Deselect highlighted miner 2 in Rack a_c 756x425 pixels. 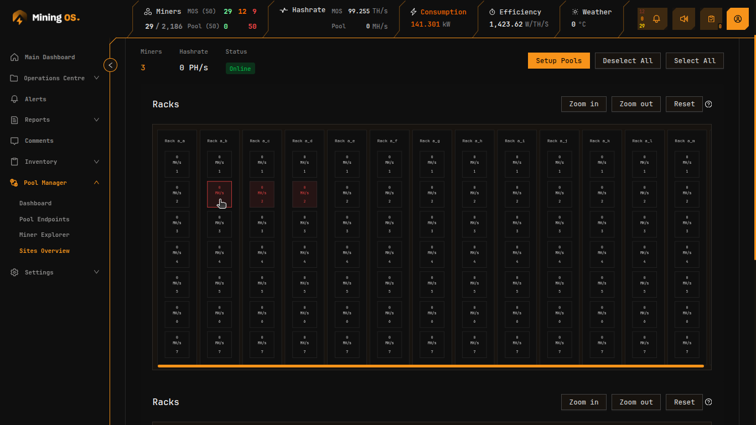(x=262, y=194)
